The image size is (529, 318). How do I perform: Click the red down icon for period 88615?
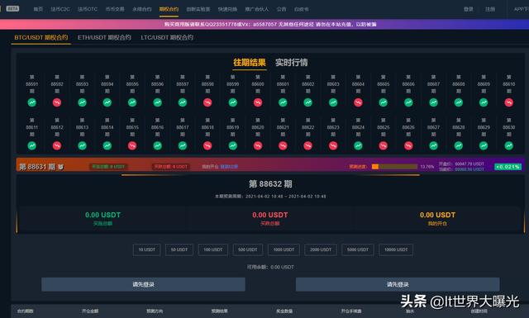tap(132, 145)
